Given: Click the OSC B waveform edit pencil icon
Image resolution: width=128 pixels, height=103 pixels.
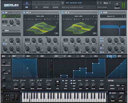Looking at the screenshot, I should [95, 23].
